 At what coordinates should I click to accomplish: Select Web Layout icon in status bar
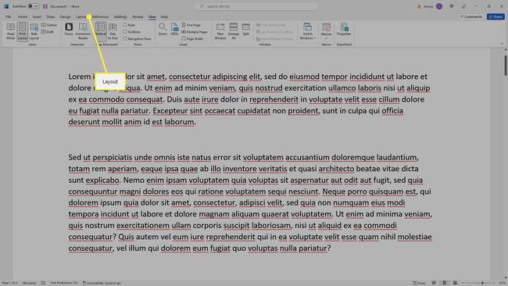click(x=455, y=283)
